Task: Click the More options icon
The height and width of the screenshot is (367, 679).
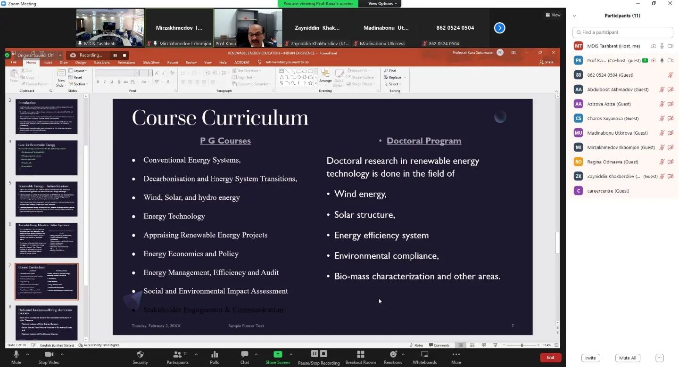Action: 456,354
